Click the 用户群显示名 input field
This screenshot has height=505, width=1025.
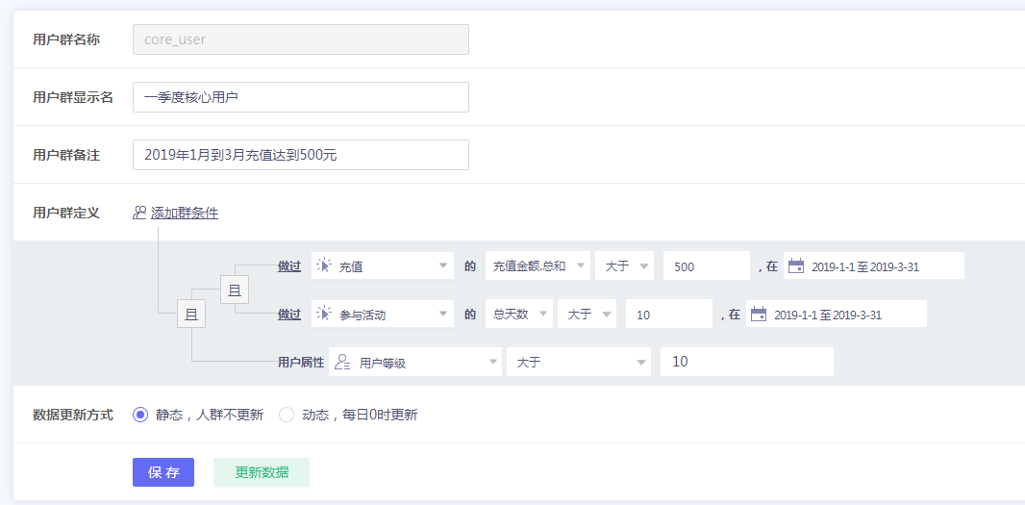pos(300,97)
